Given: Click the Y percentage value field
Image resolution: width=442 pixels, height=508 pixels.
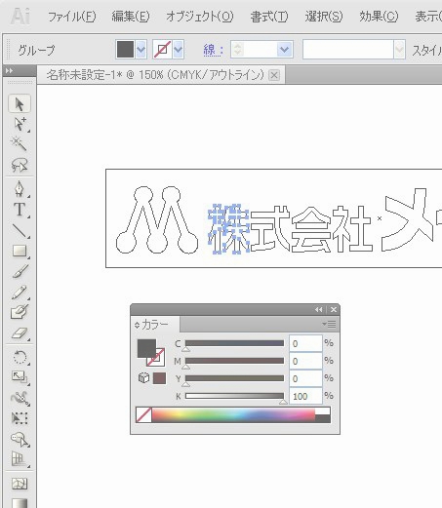Looking at the screenshot, I should click(x=305, y=378).
